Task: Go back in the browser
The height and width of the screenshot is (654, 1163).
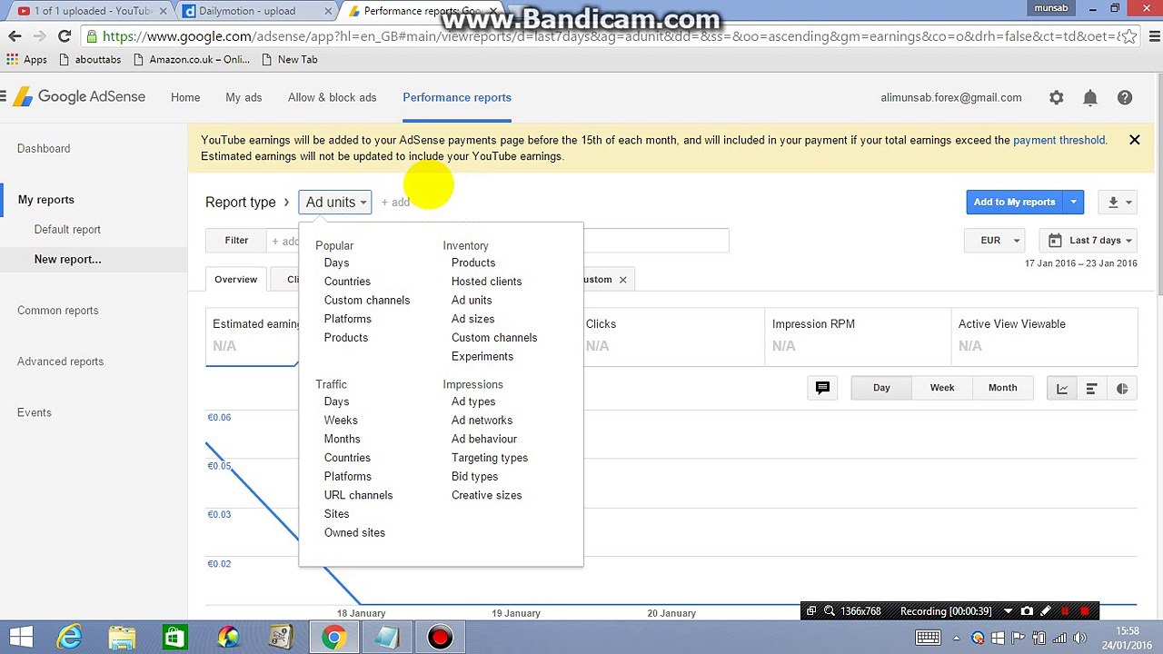Action: click(x=15, y=36)
